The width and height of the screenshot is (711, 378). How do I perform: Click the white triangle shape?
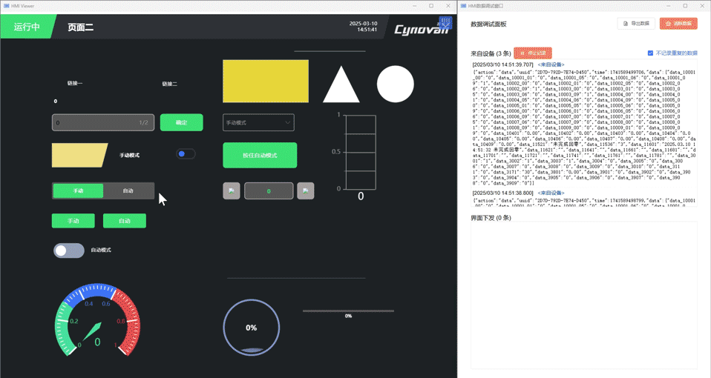pos(341,86)
